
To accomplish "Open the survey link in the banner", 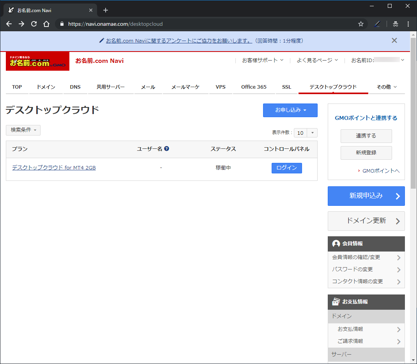I will coord(179,41).
